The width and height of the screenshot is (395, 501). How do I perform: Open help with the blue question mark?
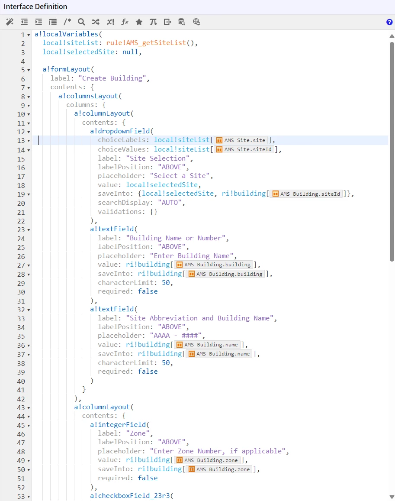click(389, 22)
